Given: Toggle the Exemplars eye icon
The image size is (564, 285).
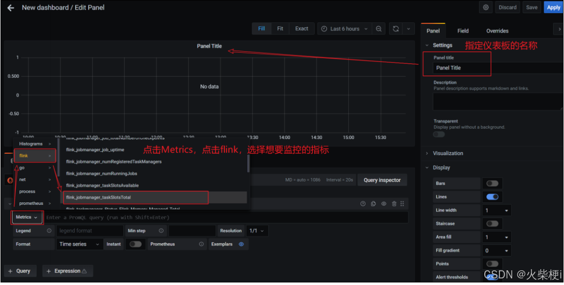Looking at the screenshot, I should [241, 244].
